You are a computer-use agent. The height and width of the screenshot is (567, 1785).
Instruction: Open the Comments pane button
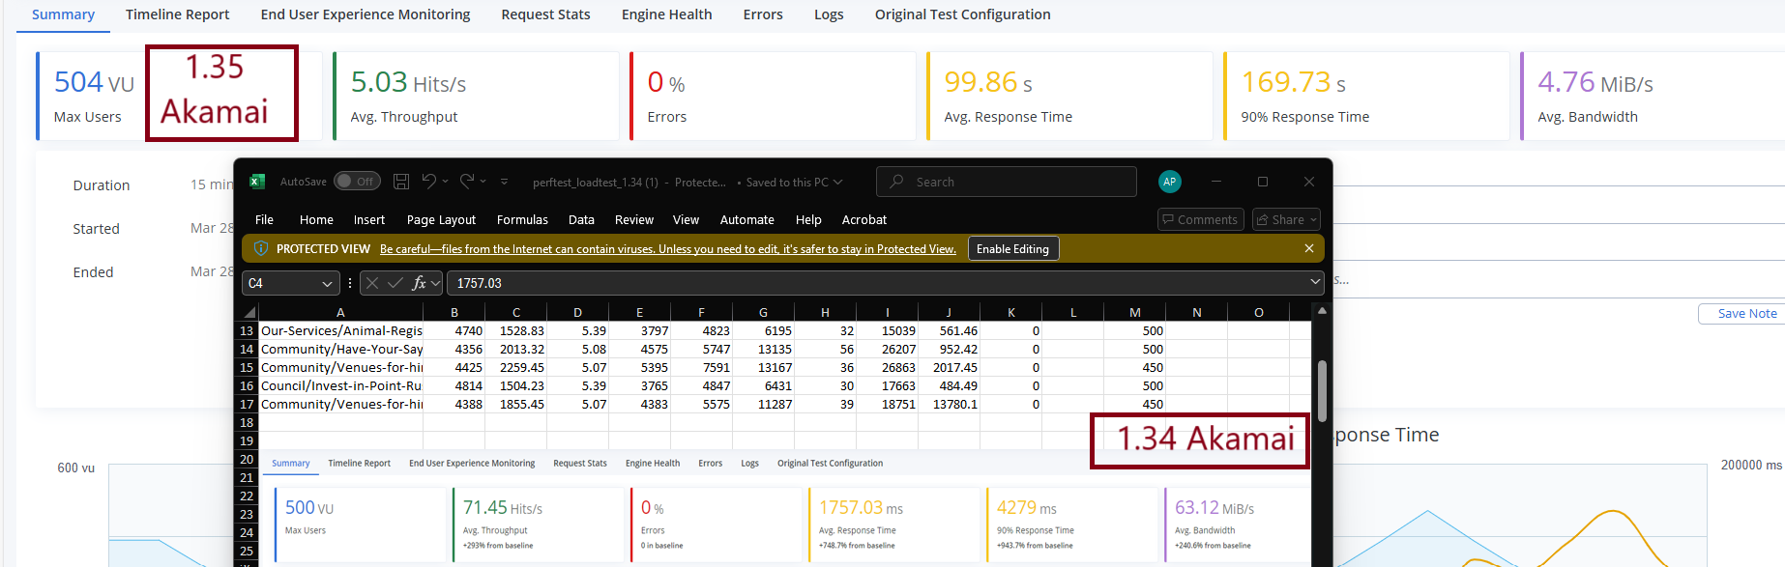click(x=1200, y=219)
